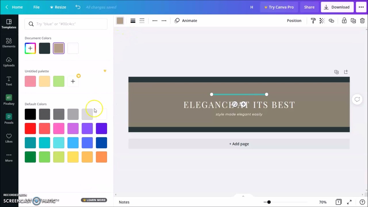Open the Templates sidebar panel
Viewport: 368px width, 207px height.
coord(9,24)
